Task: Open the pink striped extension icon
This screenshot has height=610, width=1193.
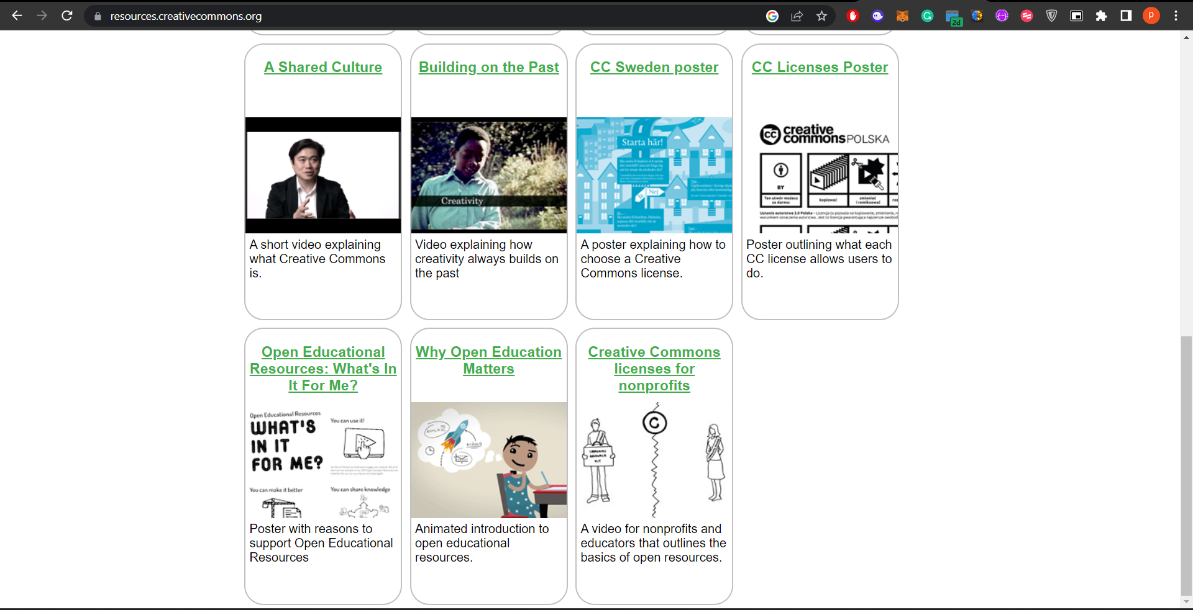Action: 1026,16
